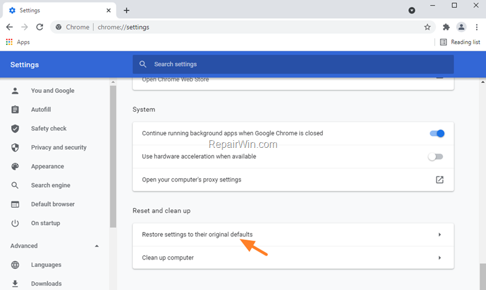Bookmark this page with the star icon
The image size is (486, 290).
(427, 27)
